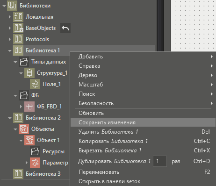Image resolution: width=216 pixels, height=186 pixels.
Task: Select the Библиотека 2 tree item
Action: [43, 118]
